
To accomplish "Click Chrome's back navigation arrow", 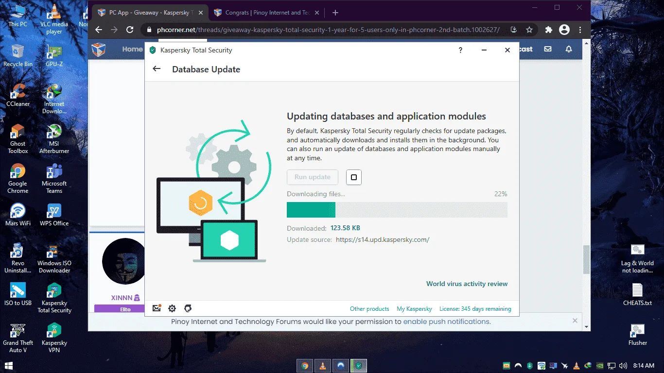I will click(x=99, y=30).
